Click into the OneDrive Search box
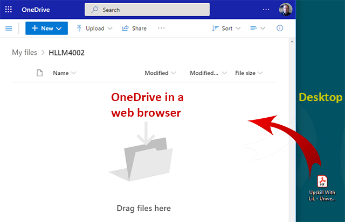345x222 pixels. (147, 10)
